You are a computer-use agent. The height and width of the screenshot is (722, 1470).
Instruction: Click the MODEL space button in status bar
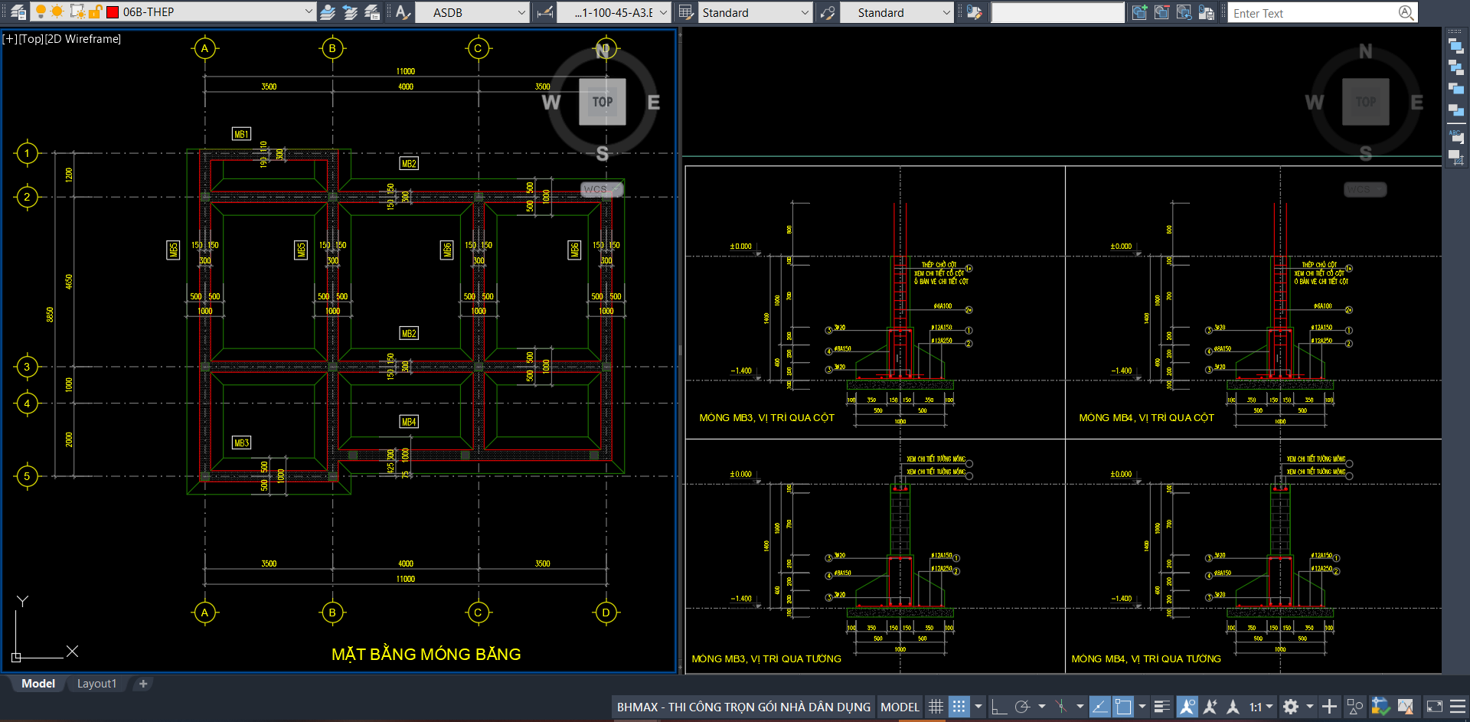pyautogui.click(x=900, y=707)
